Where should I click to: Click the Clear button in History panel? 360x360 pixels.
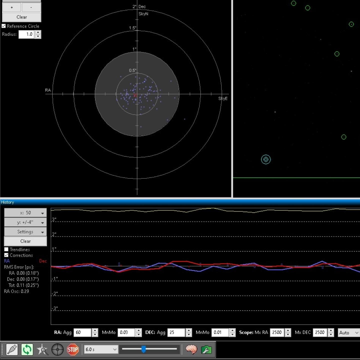click(x=25, y=241)
